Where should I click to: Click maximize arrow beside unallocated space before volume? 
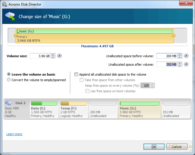[186, 56]
